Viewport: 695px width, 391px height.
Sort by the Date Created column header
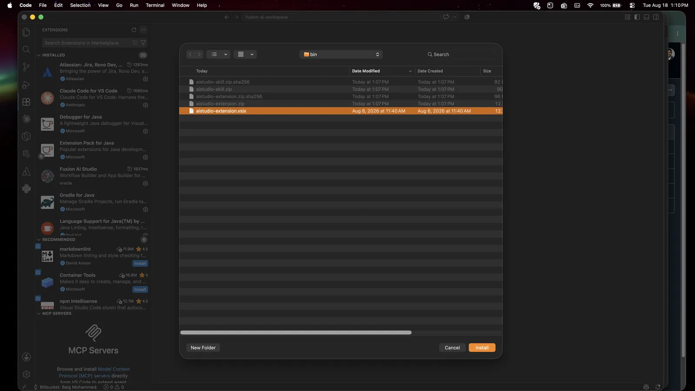pyautogui.click(x=447, y=71)
